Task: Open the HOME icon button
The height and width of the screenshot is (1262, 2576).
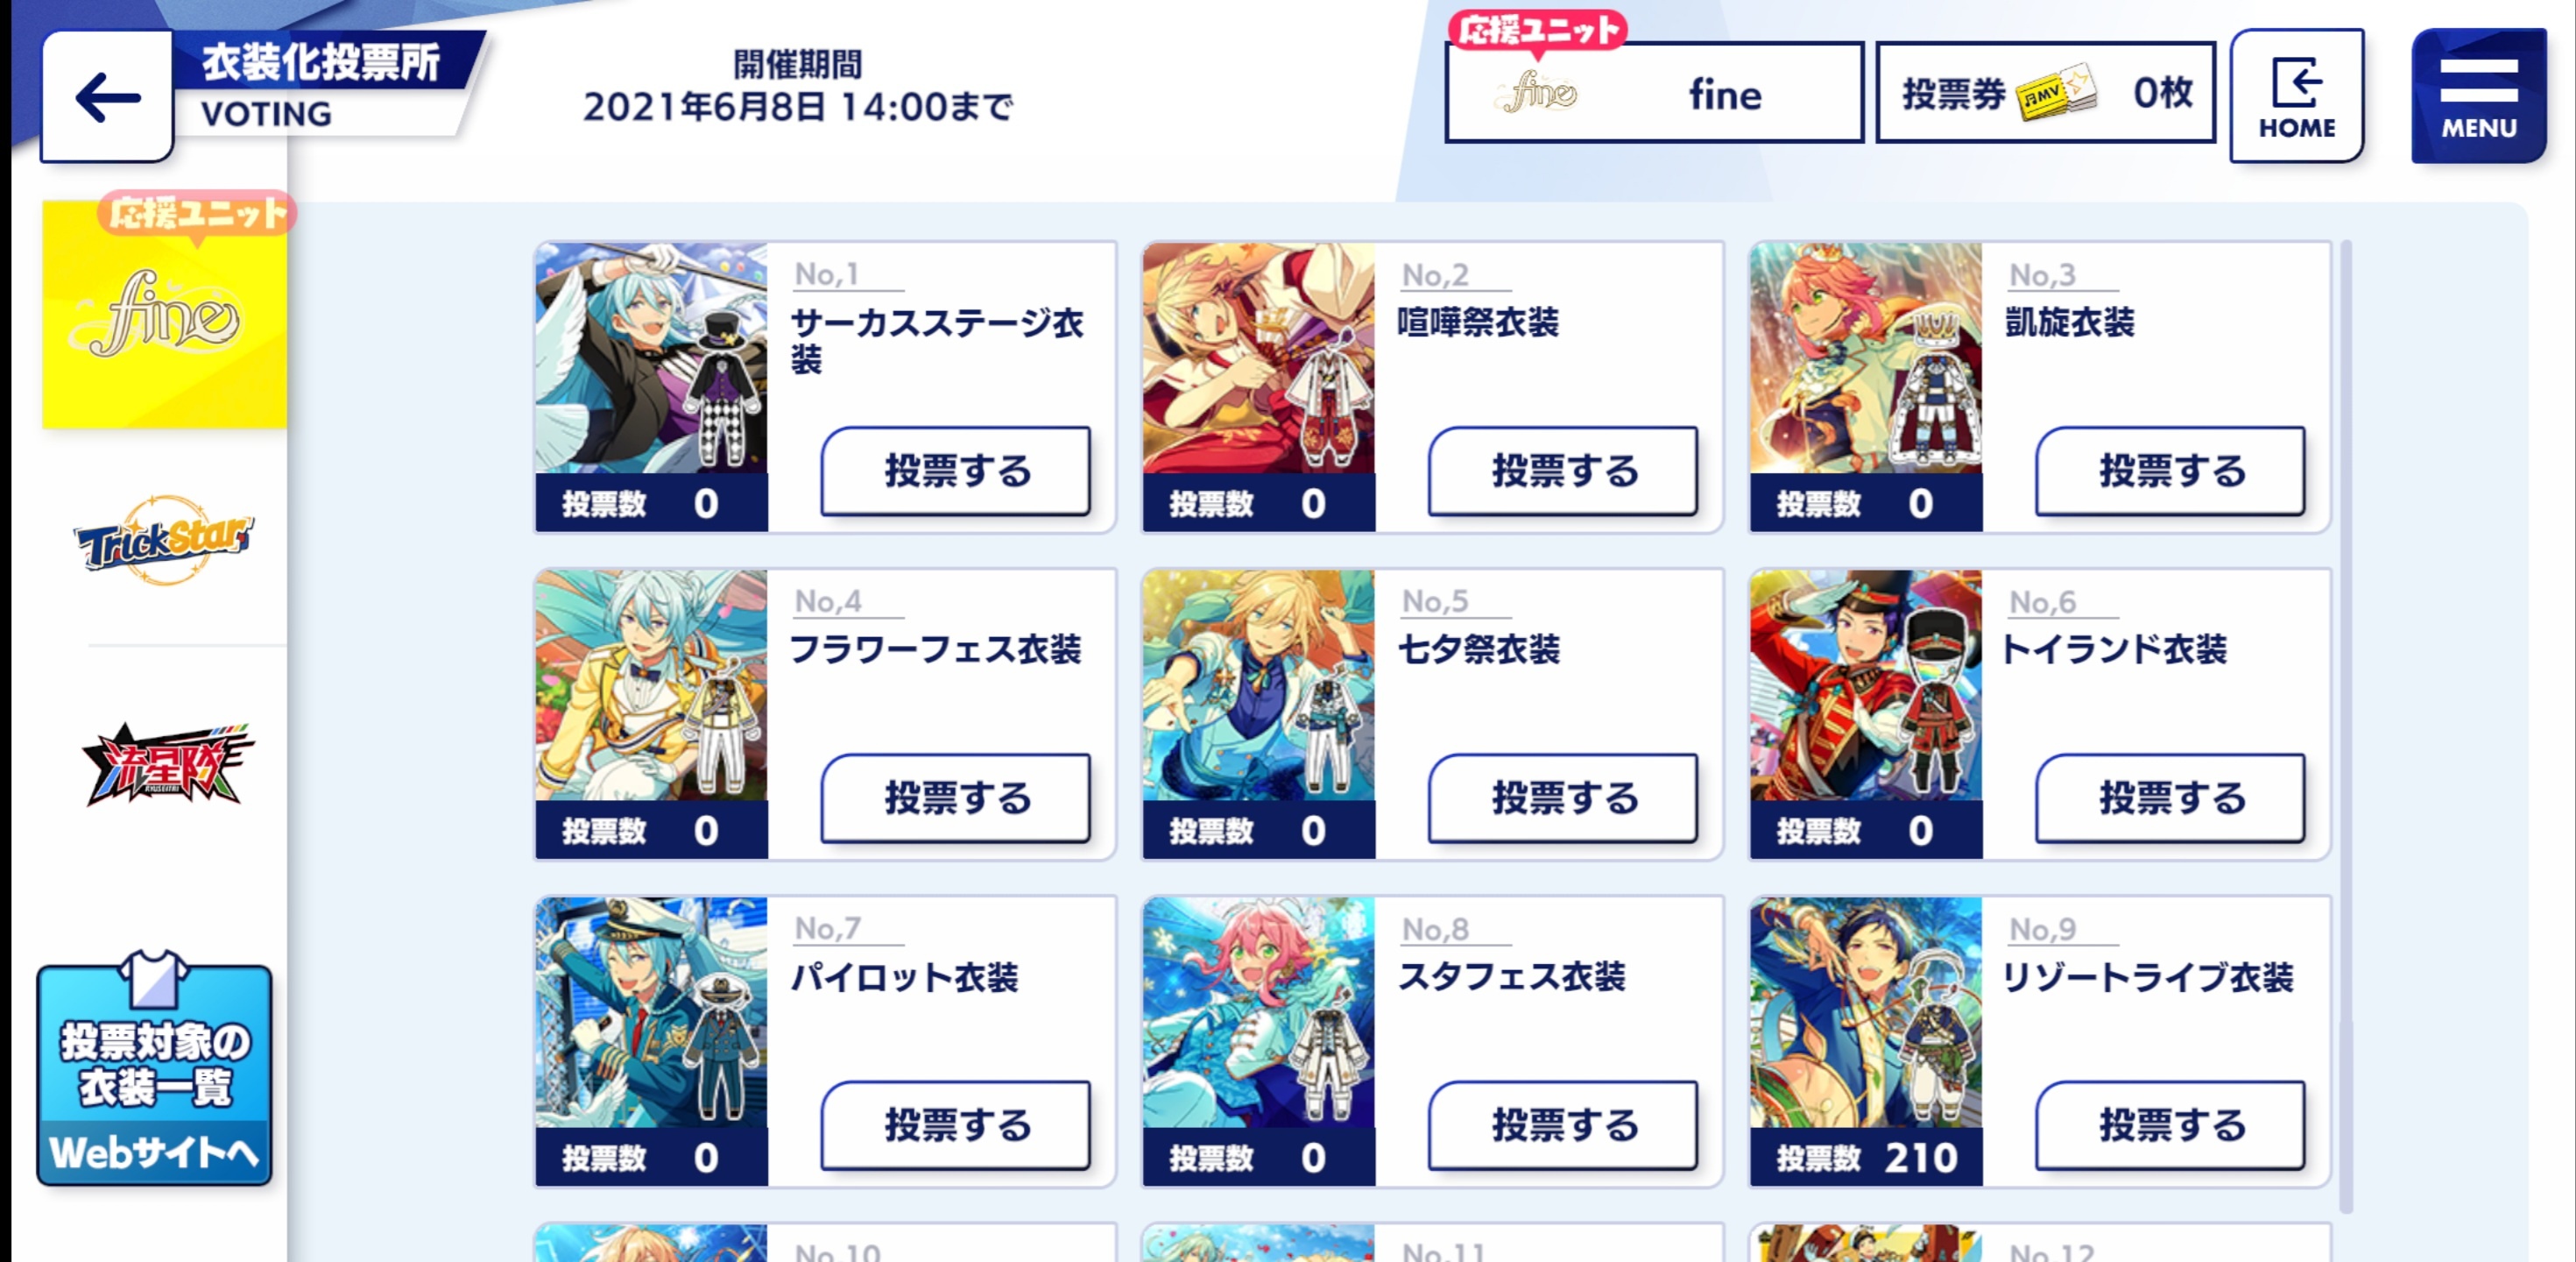Action: click(x=2296, y=96)
